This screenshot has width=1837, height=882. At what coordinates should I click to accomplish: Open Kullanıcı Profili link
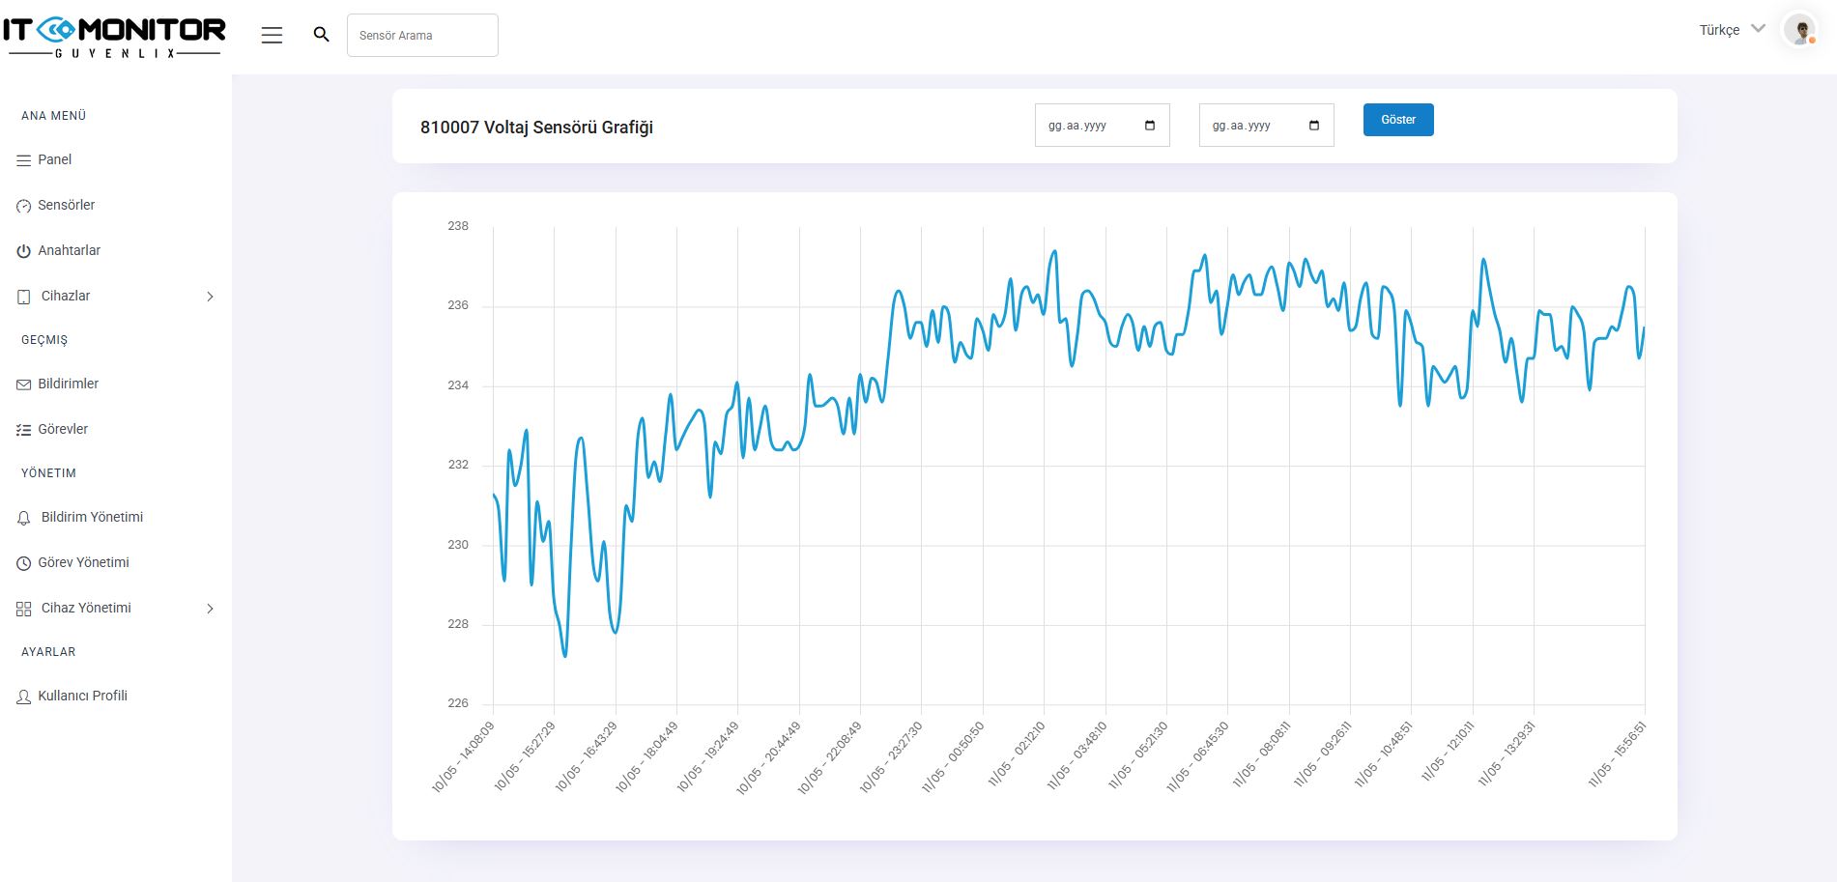coord(82,697)
